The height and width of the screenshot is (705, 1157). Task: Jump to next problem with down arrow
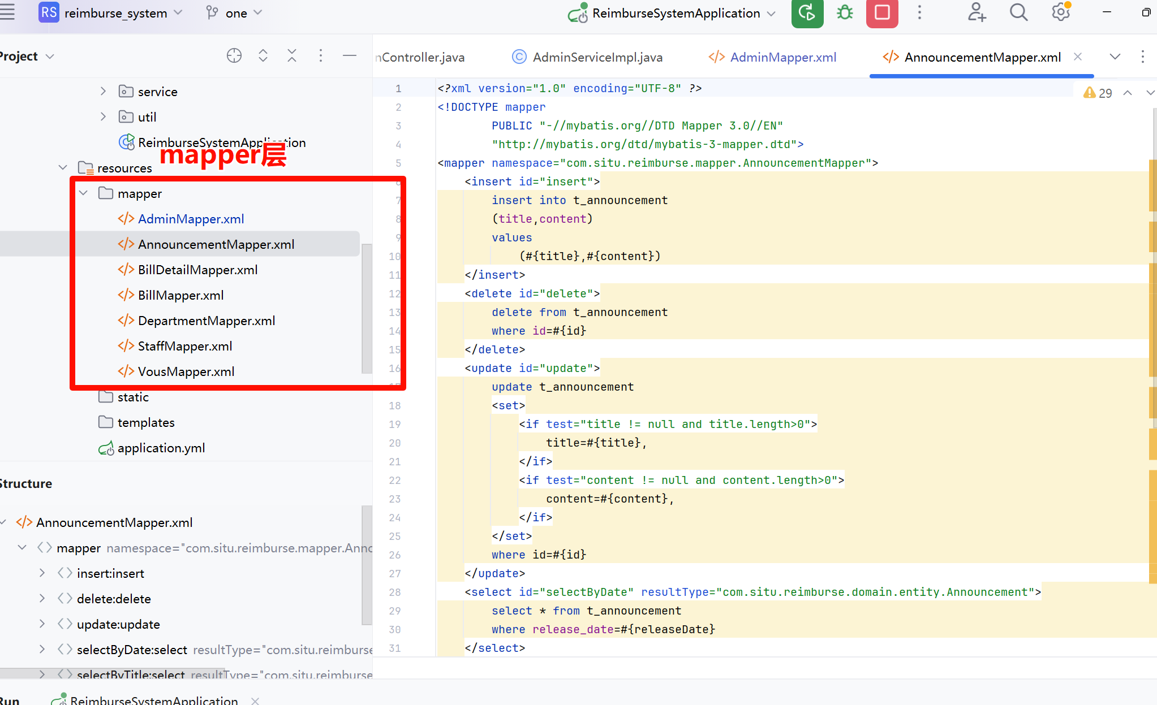coord(1150,93)
